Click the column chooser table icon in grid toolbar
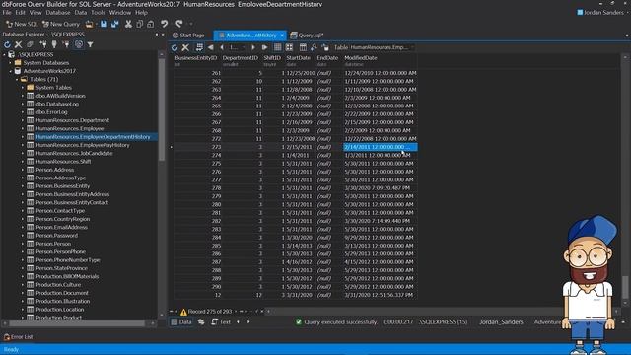This screenshot has width=631, height=355. (x=303, y=47)
